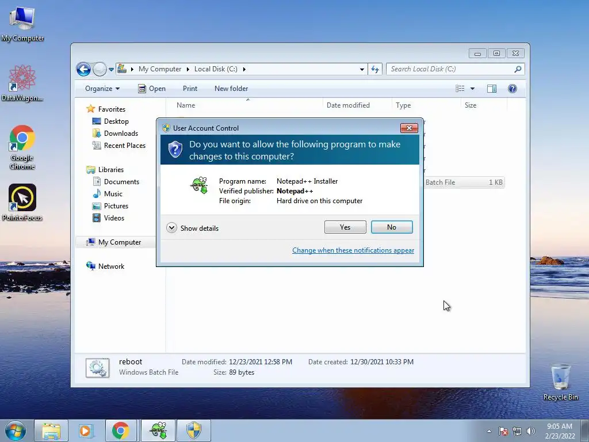
Task: Open 'Change when these notifications appear' link
Action: coord(353,250)
